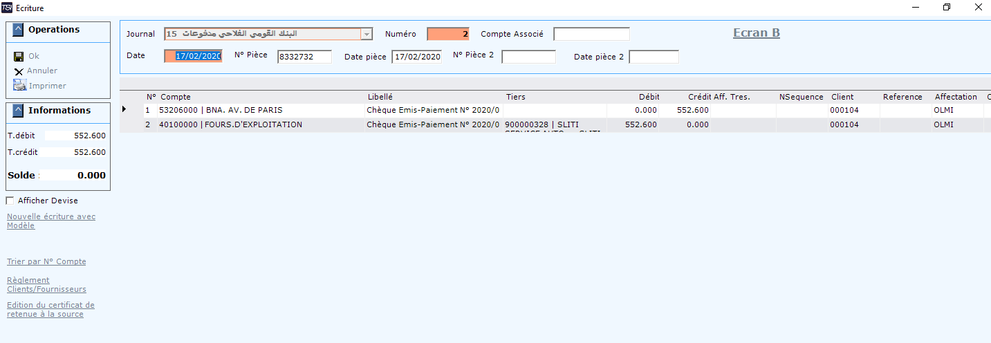
Task: Click Libellé cell of FOURS.D'EXPLOITATION row
Action: pyautogui.click(x=433, y=125)
